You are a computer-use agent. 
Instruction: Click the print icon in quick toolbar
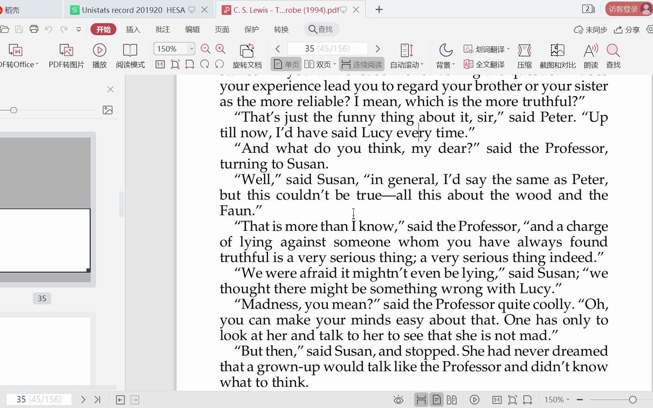click(34, 29)
